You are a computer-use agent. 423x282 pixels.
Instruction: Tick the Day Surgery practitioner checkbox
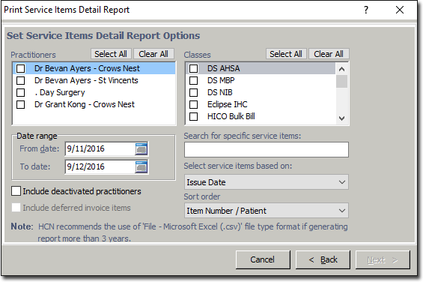click(21, 92)
